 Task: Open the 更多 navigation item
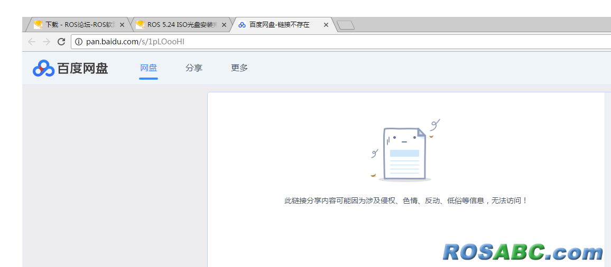click(x=239, y=68)
